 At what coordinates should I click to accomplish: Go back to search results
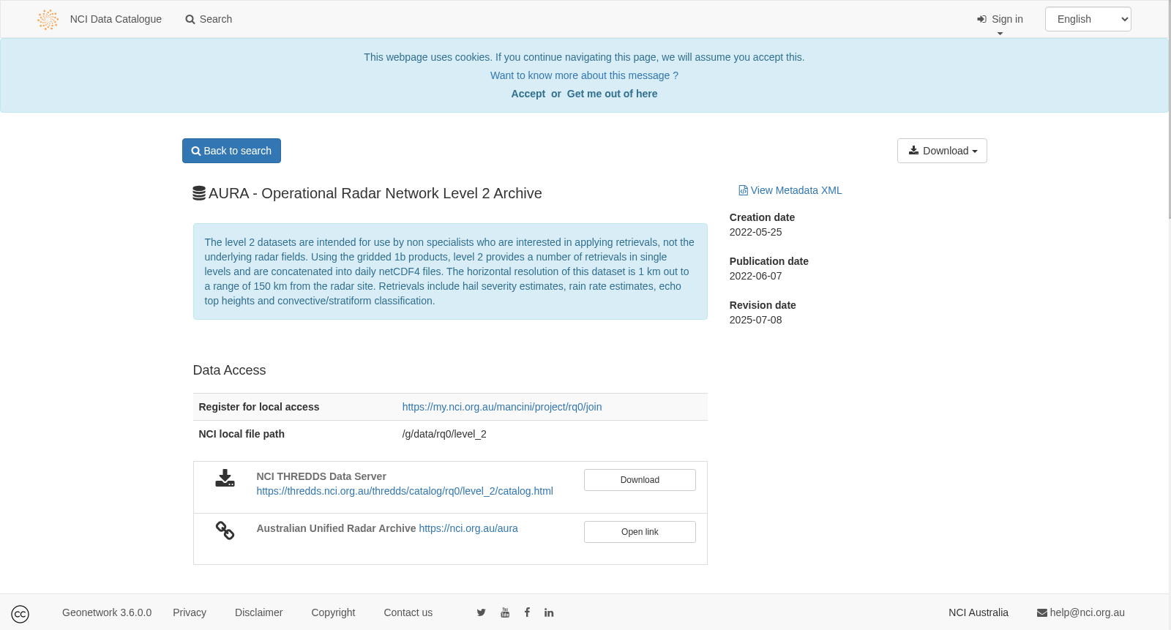tap(231, 151)
